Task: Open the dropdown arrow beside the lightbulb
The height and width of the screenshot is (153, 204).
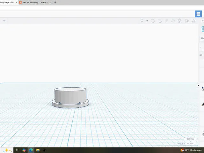Action: 147,20
